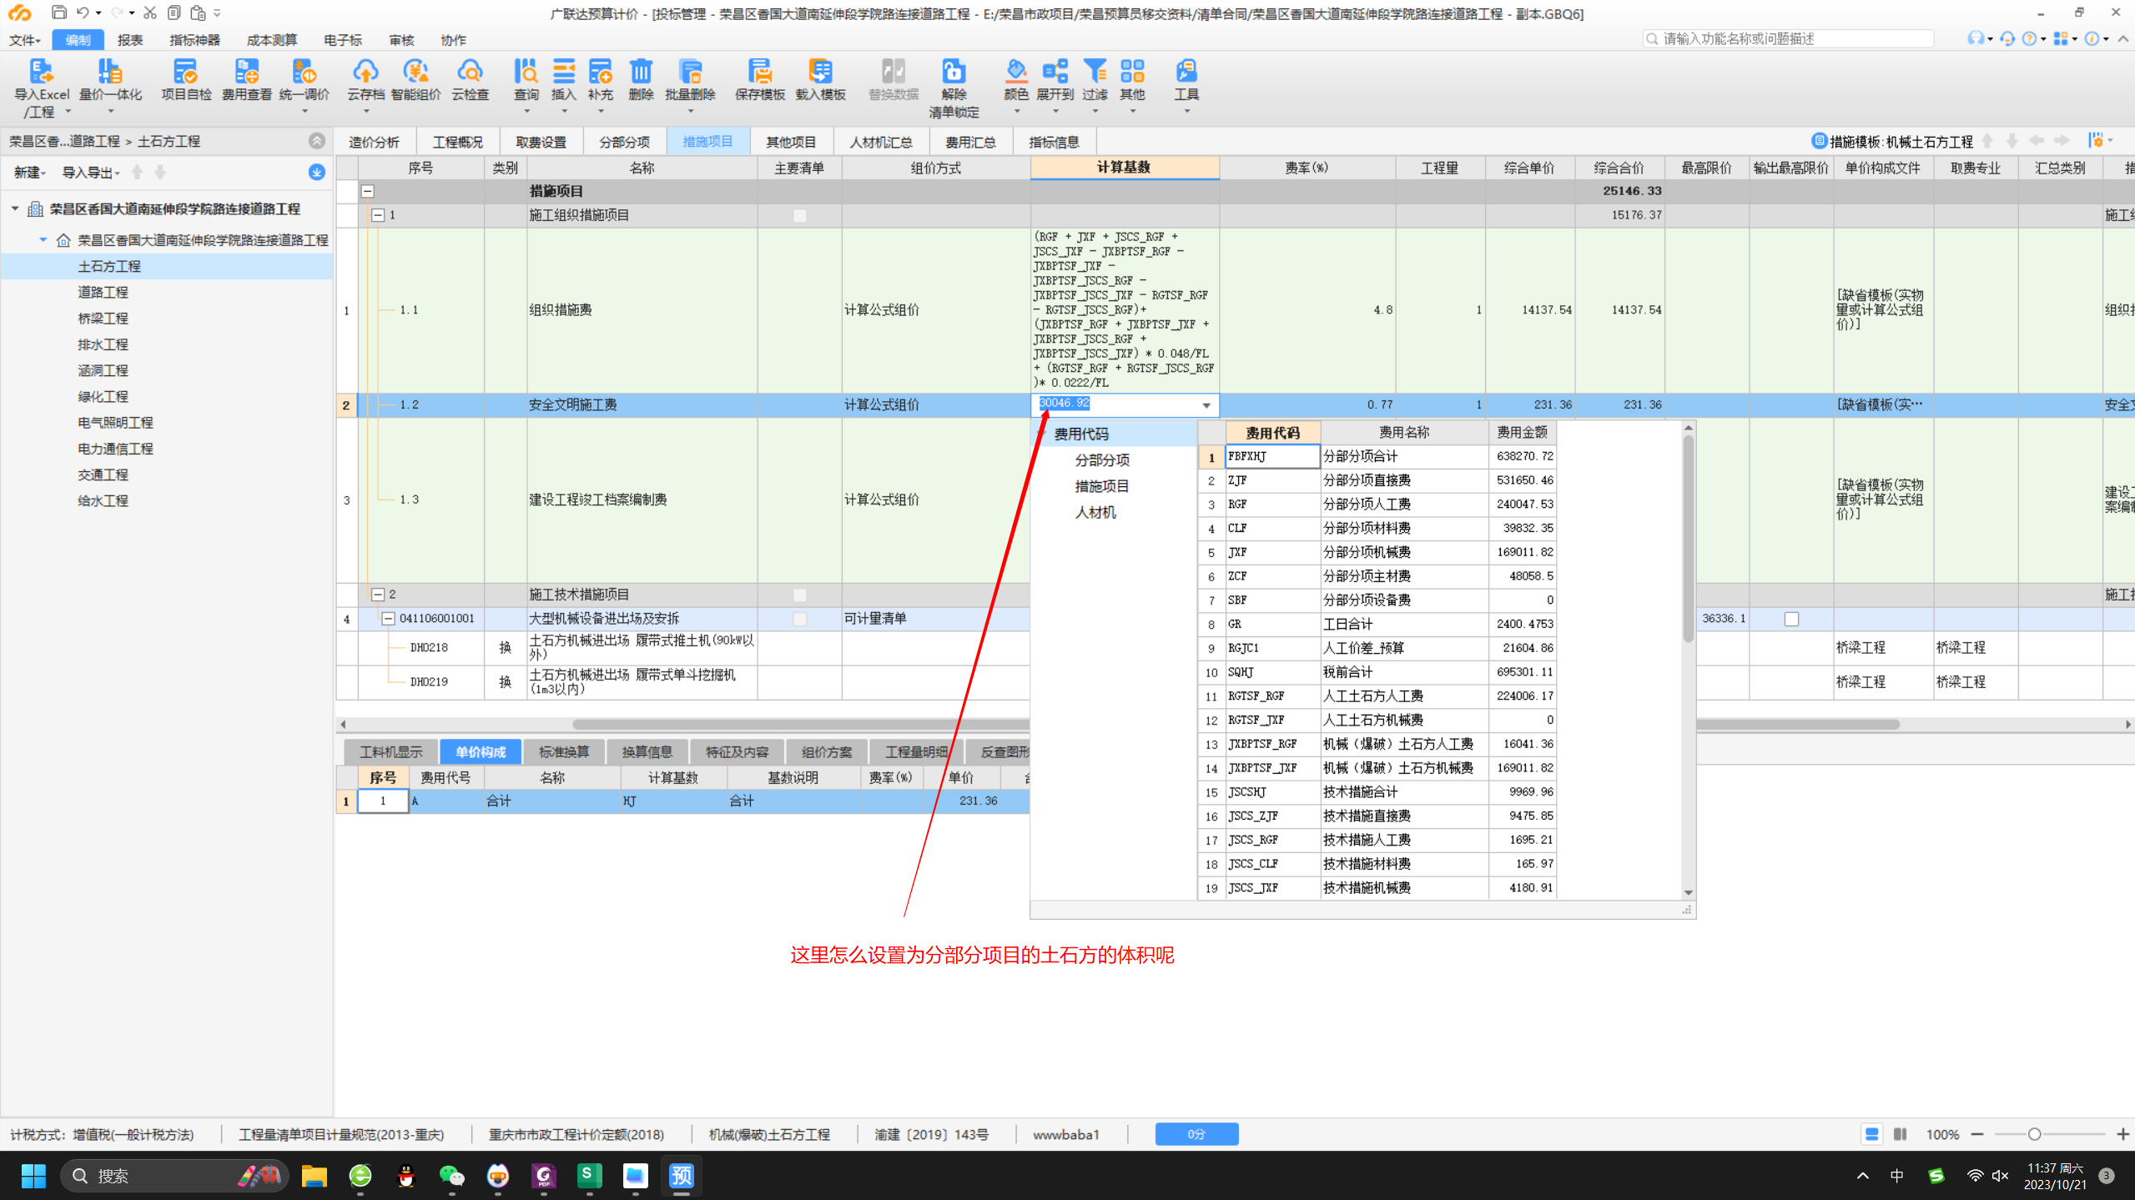Open 道路工程 in the project tree
Image resolution: width=2135 pixels, height=1200 pixels.
103,292
